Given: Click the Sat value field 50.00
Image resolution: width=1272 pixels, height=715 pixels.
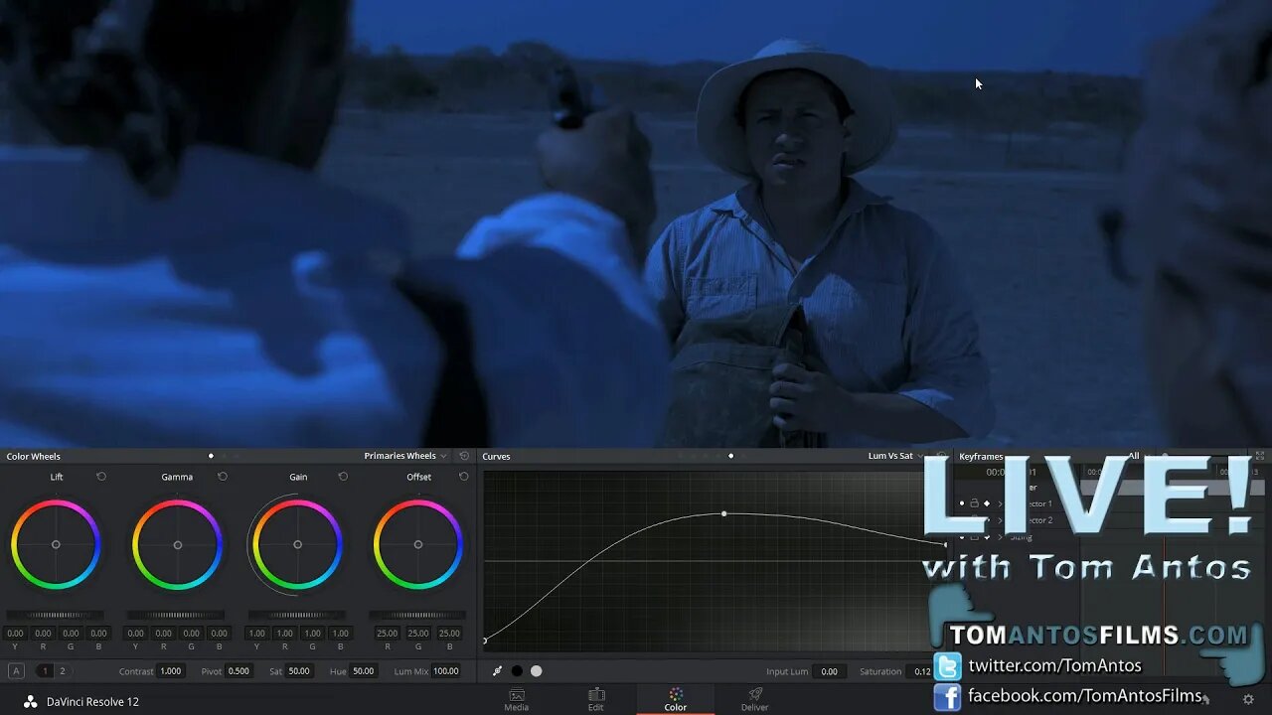Looking at the screenshot, I should click(x=299, y=671).
